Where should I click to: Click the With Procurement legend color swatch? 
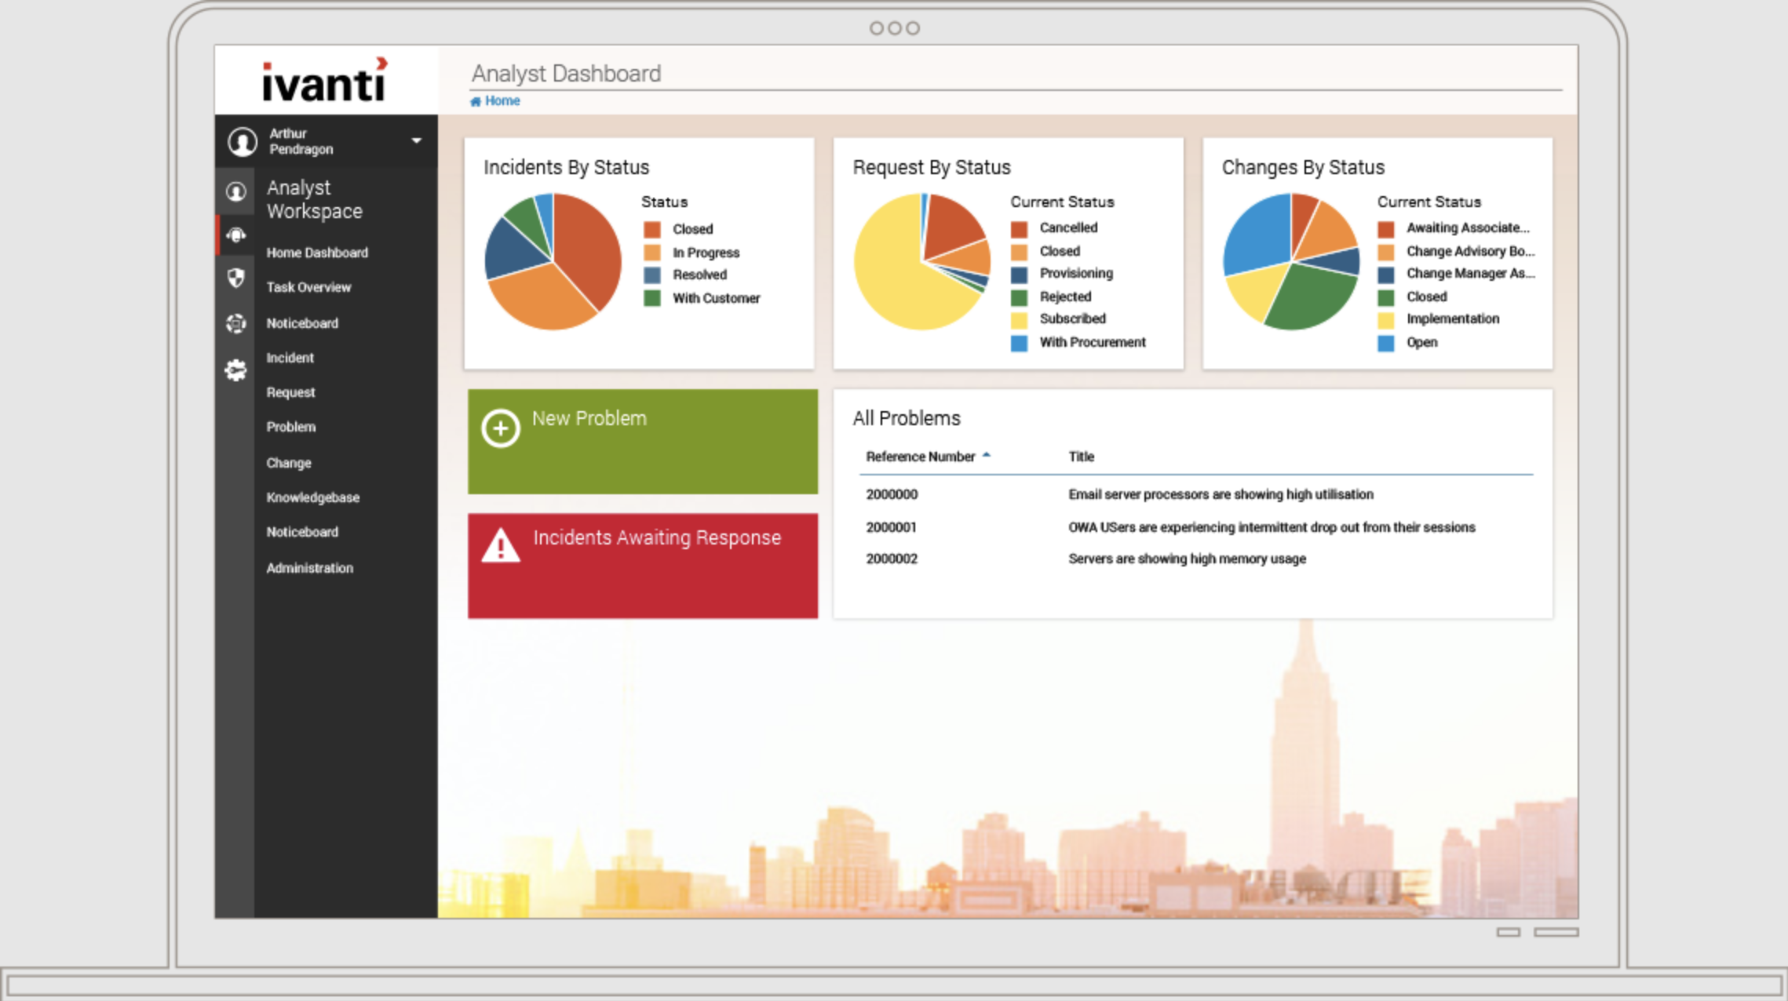point(1019,343)
